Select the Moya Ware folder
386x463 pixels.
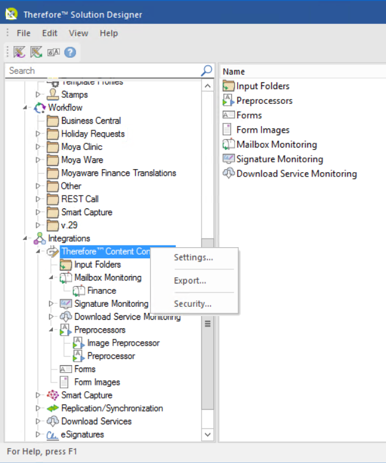(82, 160)
